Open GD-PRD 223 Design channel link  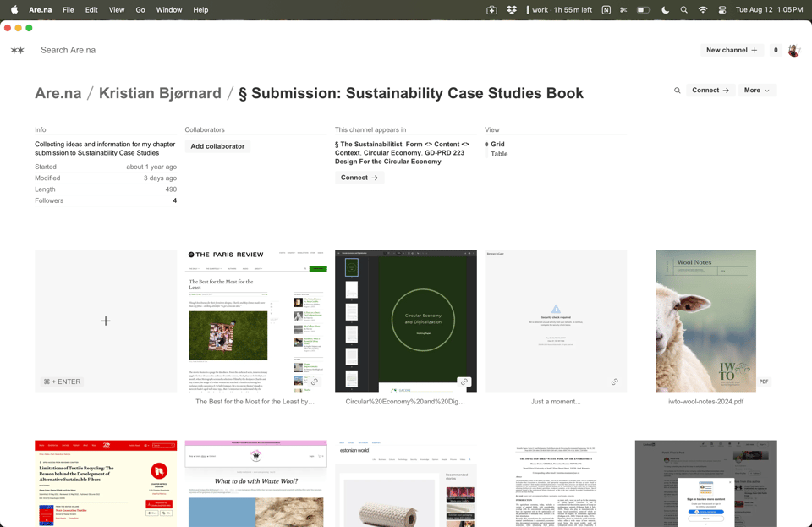(399, 157)
